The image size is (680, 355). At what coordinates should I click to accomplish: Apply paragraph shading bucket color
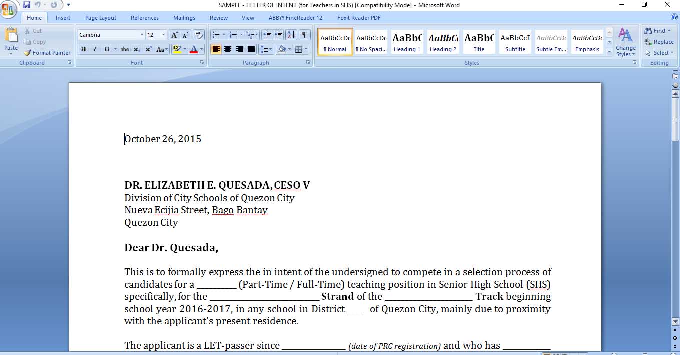click(x=281, y=49)
